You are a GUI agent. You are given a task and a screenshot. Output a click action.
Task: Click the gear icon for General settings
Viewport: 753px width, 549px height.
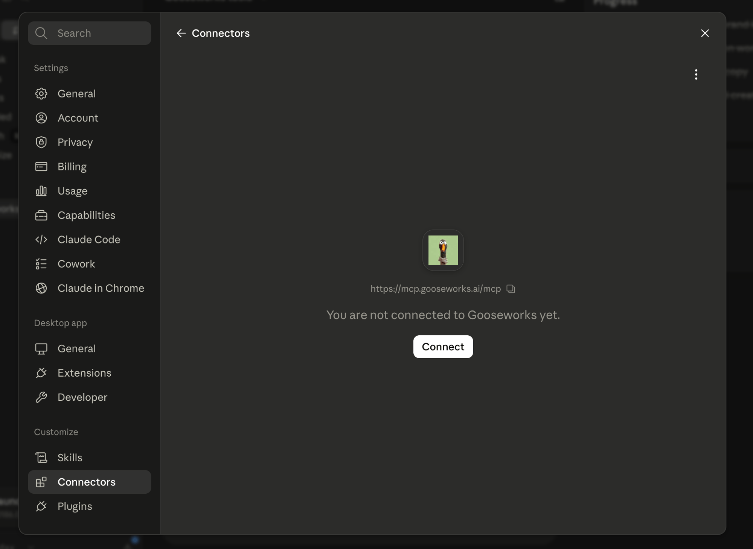[41, 94]
